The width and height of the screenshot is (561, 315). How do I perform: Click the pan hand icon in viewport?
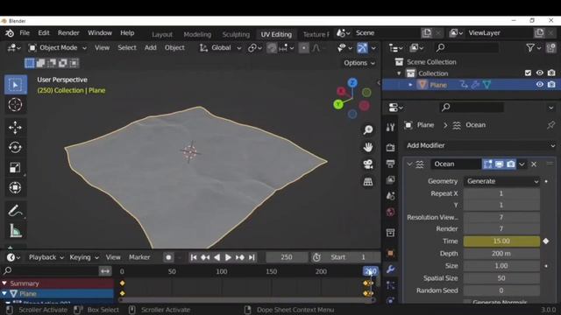(368, 147)
